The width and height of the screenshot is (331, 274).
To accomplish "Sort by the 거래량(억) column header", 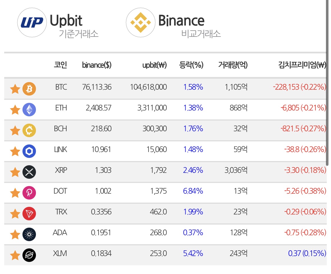I will coord(233,65).
